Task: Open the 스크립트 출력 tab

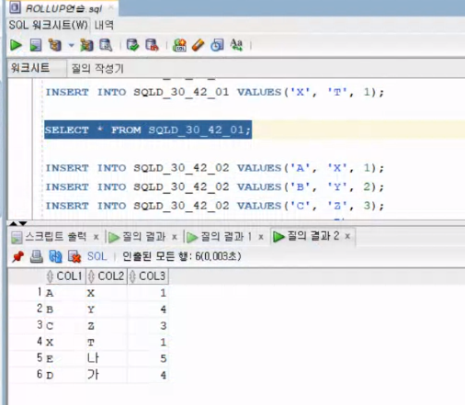Action: [x=55, y=236]
